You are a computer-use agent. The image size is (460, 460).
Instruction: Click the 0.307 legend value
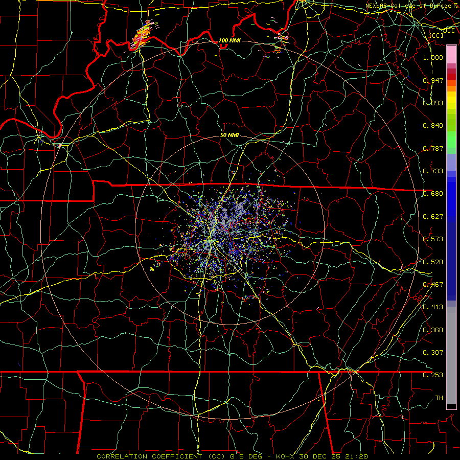pyautogui.click(x=433, y=352)
